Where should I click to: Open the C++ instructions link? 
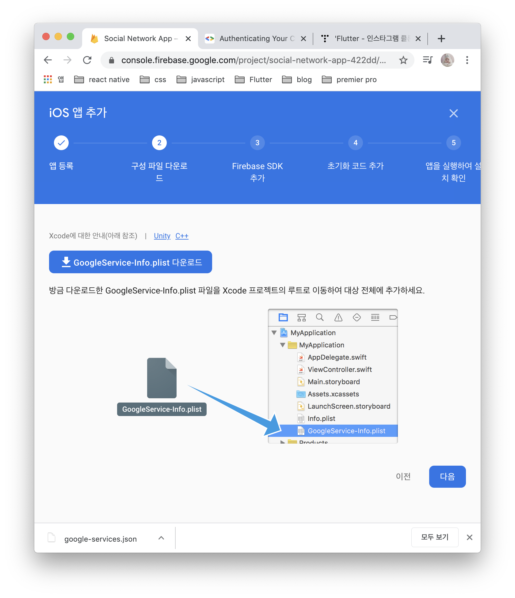[x=182, y=236]
